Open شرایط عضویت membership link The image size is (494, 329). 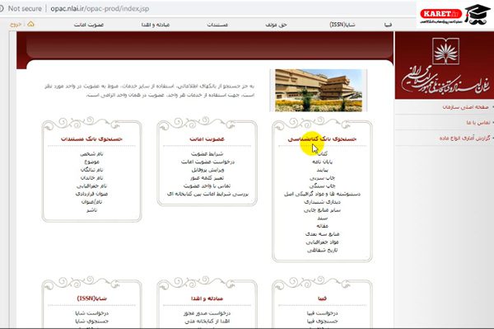point(207,153)
